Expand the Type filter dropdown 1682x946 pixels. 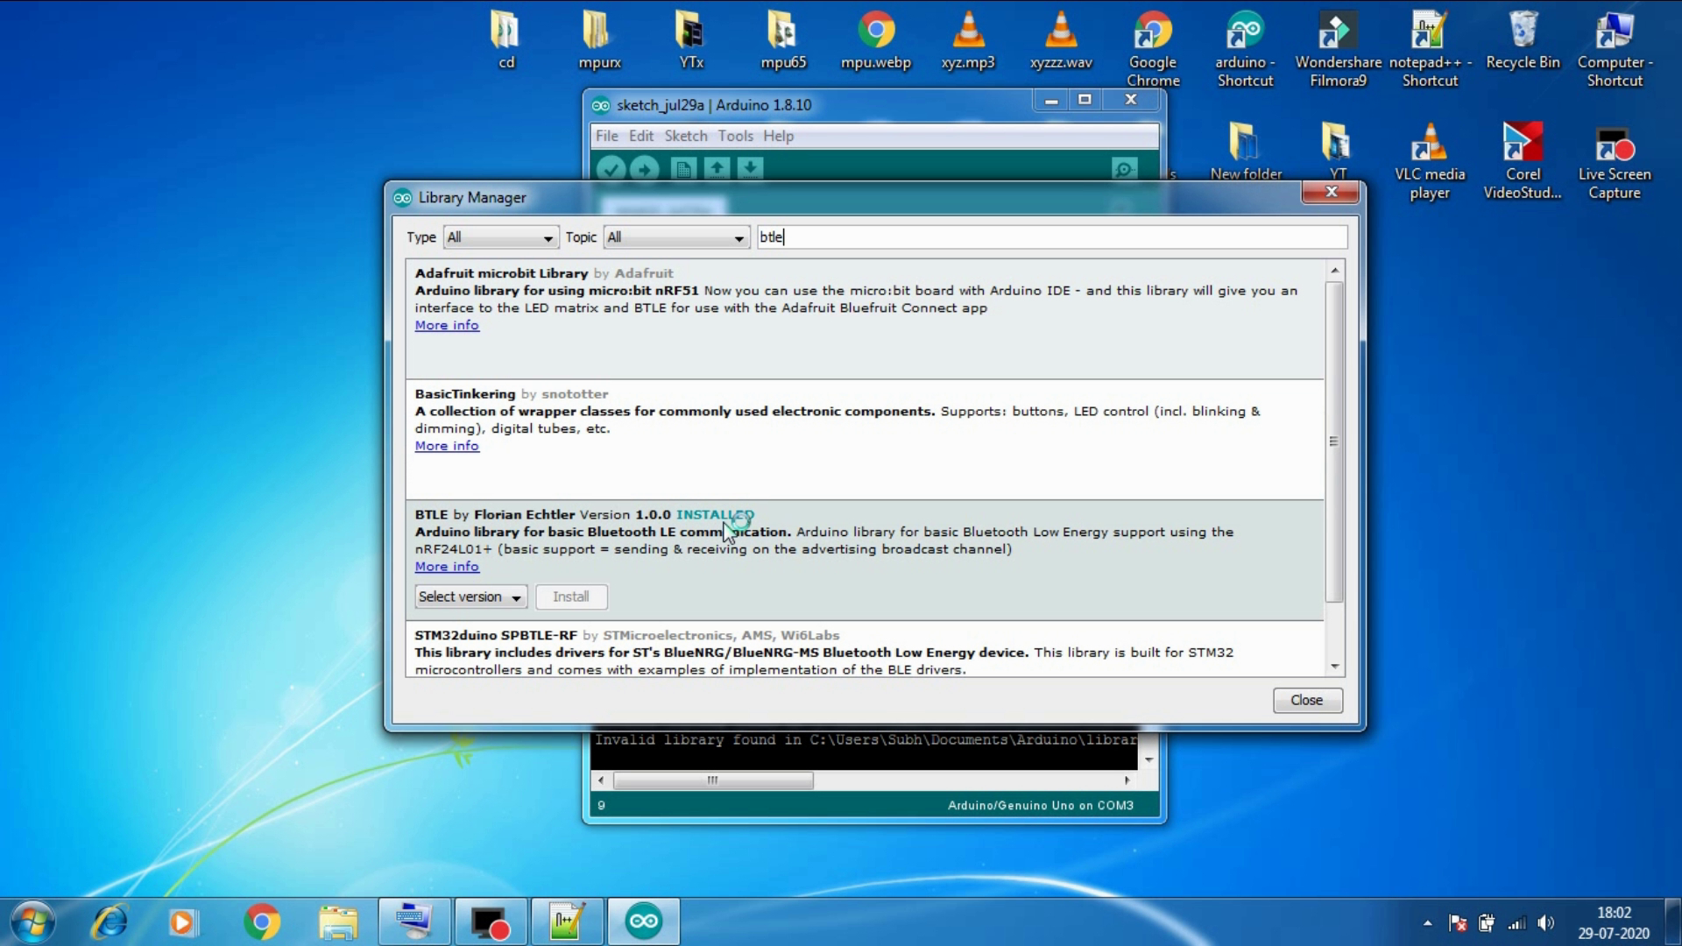[500, 237]
